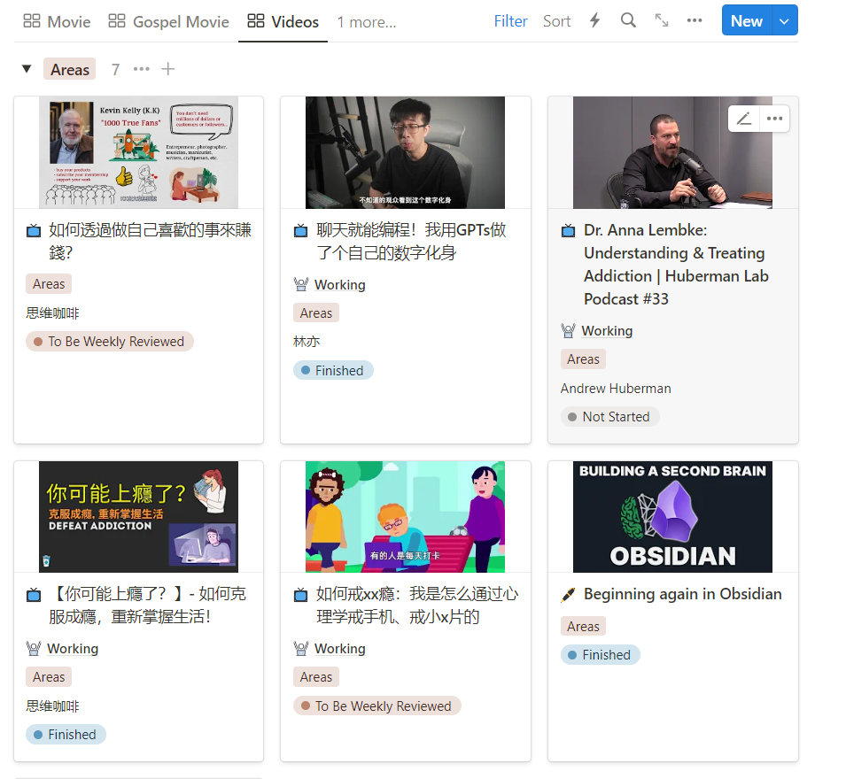Click the blue New button

tap(746, 20)
